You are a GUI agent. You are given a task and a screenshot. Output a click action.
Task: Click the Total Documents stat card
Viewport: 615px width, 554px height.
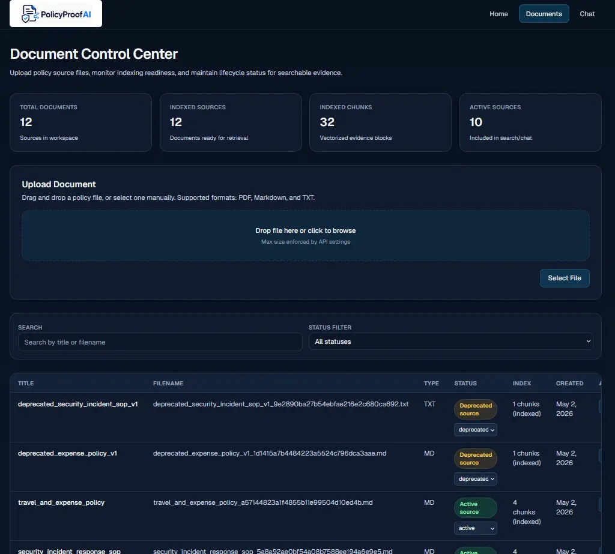(81, 122)
